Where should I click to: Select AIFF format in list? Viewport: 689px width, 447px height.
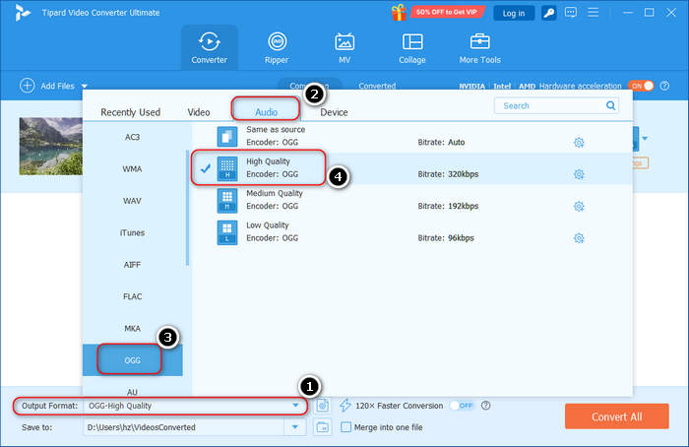(132, 265)
